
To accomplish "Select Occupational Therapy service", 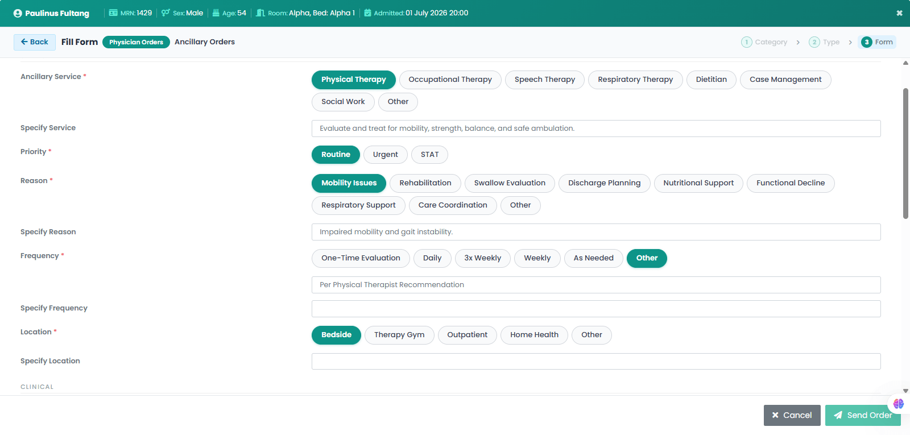I will [x=450, y=80].
